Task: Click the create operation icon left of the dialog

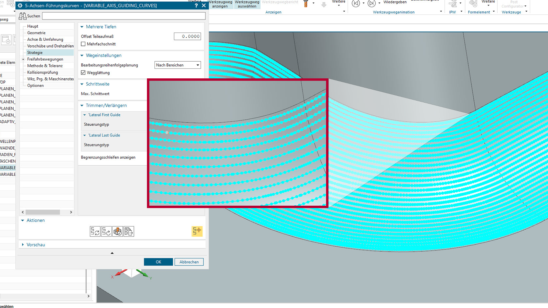Action: click(6, 40)
